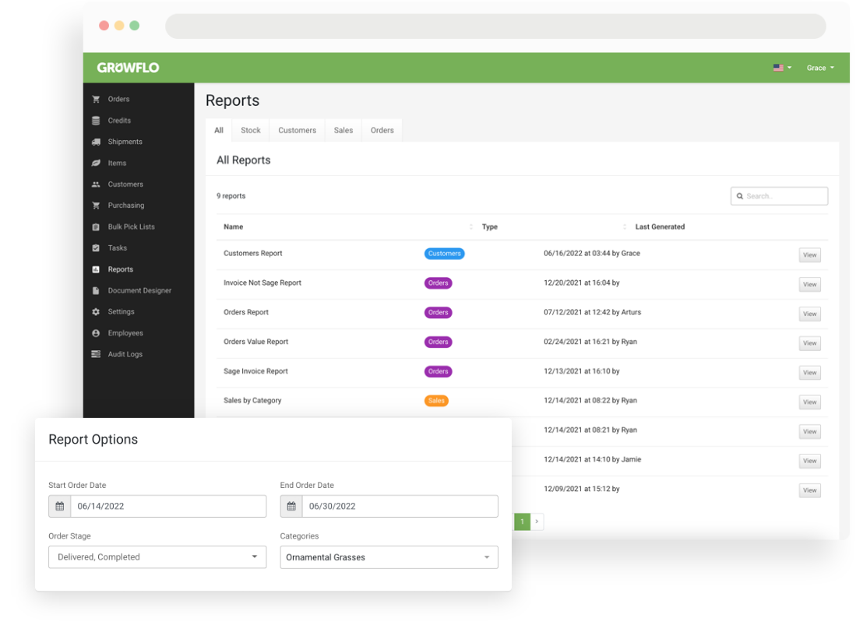Switch to the Orders reports tab
The image size is (856, 632).
382,130
